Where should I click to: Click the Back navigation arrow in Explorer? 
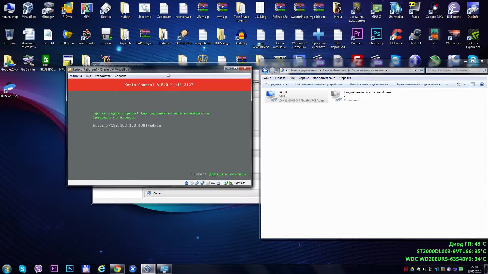(x=265, y=70)
